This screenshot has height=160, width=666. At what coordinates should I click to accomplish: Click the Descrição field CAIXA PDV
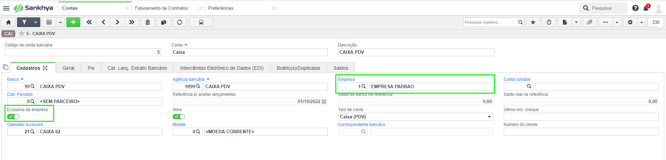[416, 52]
